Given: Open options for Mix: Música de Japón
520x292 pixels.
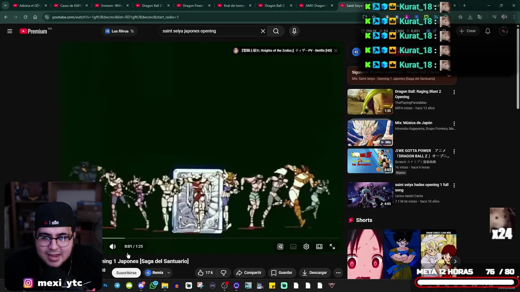Looking at the screenshot, I should point(454,124).
